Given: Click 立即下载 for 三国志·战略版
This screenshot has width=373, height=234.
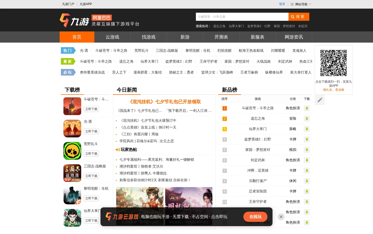Looking at the screenshot, I should click(x=91, y=176).
